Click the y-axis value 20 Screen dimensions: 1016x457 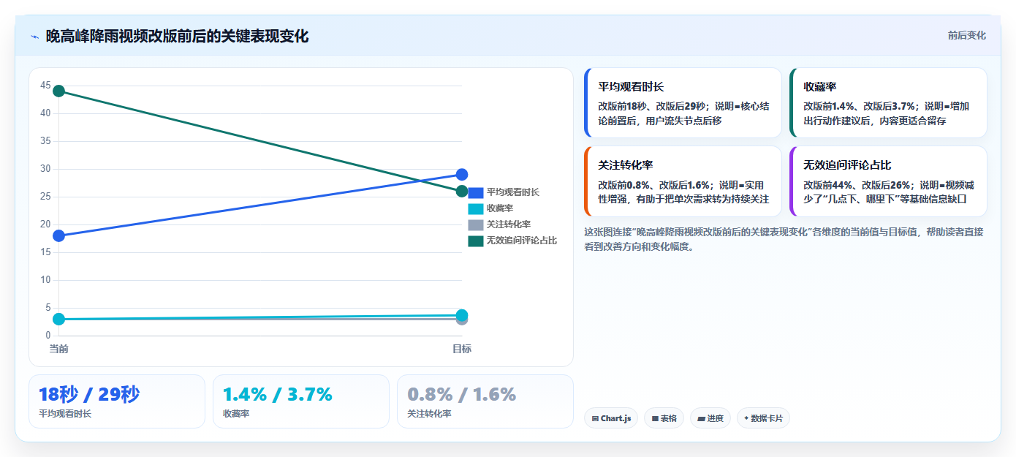click(45, 224)
